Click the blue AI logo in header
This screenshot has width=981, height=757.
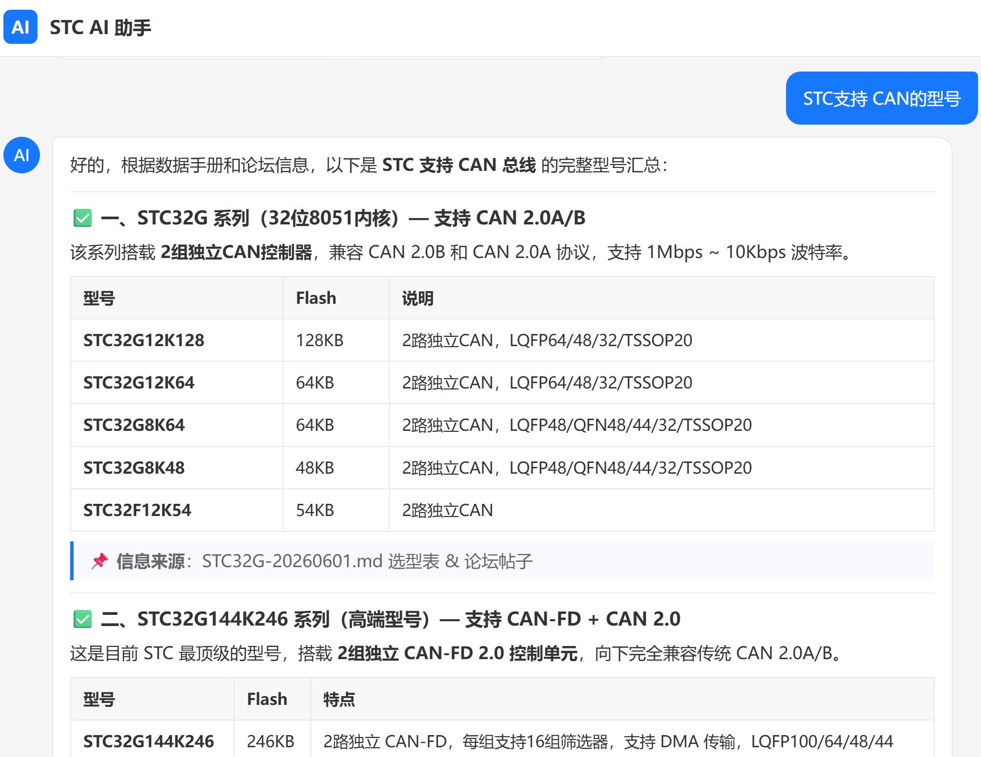(20, 27)
